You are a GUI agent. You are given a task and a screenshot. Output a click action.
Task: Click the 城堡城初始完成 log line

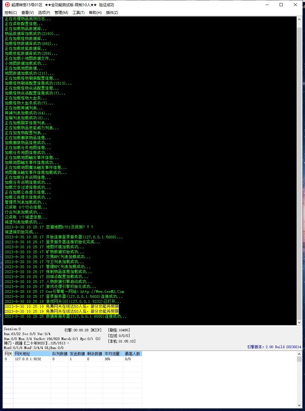[x=22, y=232]
